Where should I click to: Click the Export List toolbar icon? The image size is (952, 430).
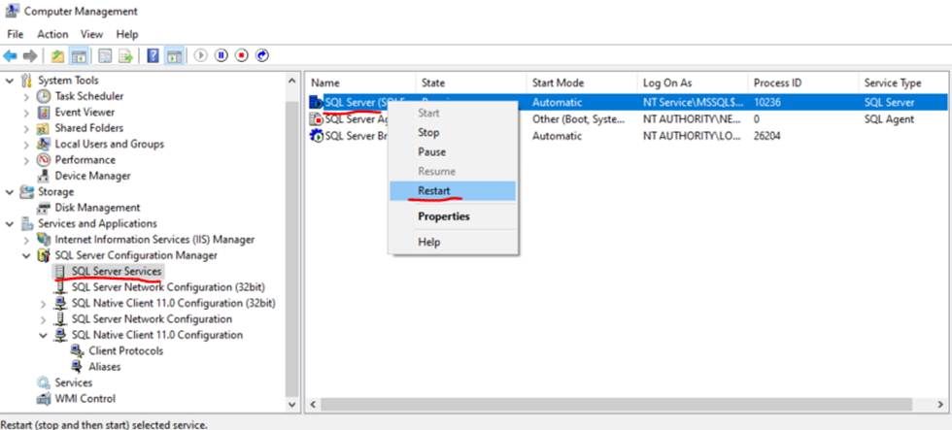pyautogui.click(x=125, y=55)
